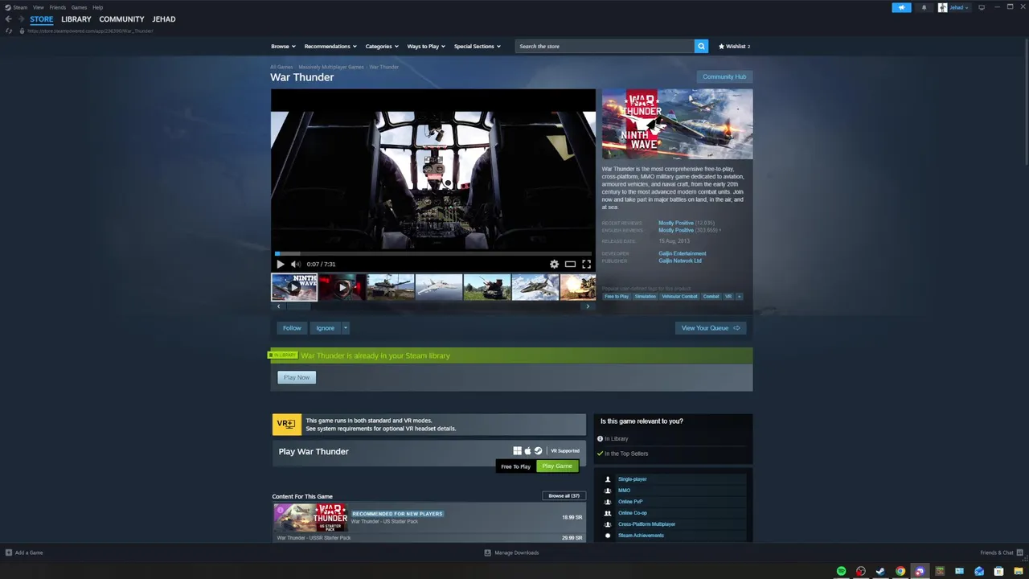Open Google Chrome from the taskbar
Screen dimensions: 1029x579
point(900,571)
